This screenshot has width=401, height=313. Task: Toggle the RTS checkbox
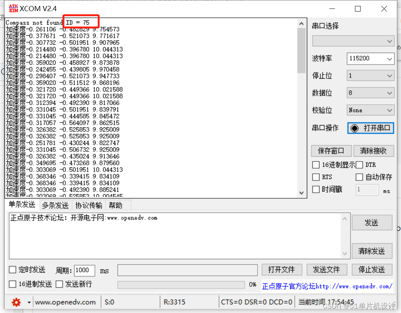[316, 177]
